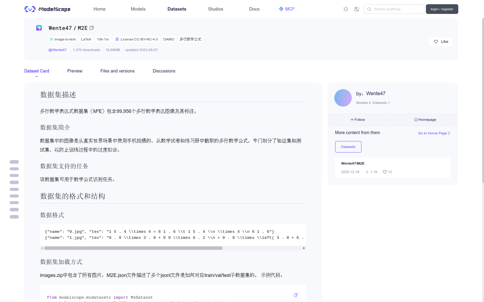The height and width of the screenshot is (302, 484).
Task: Click the 16.69MB size text
Action: pyautogui.click(x=113, y=50)
